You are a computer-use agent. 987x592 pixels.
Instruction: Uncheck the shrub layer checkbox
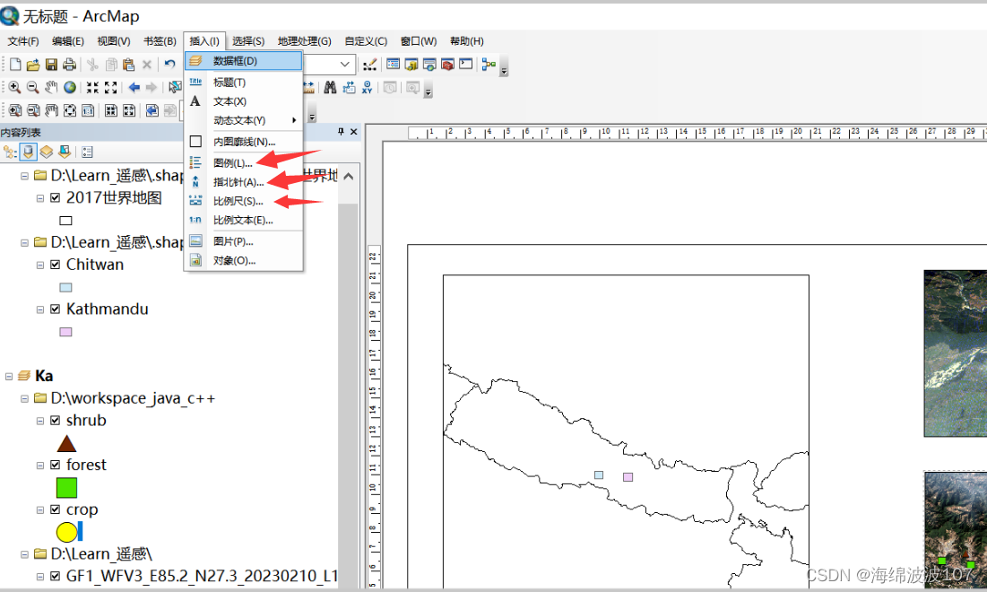(x=56, y=420)
